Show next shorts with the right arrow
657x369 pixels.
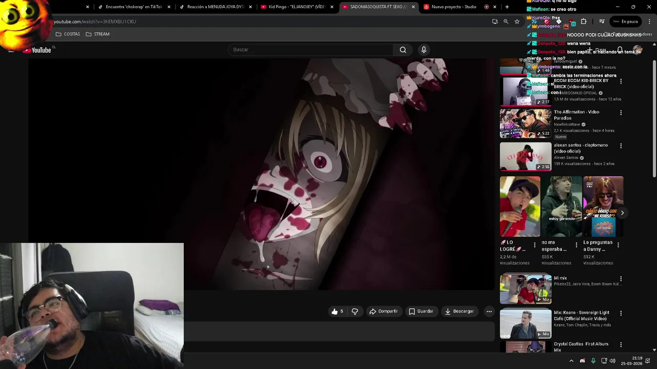pyautogui.click(x=622, y=213)
